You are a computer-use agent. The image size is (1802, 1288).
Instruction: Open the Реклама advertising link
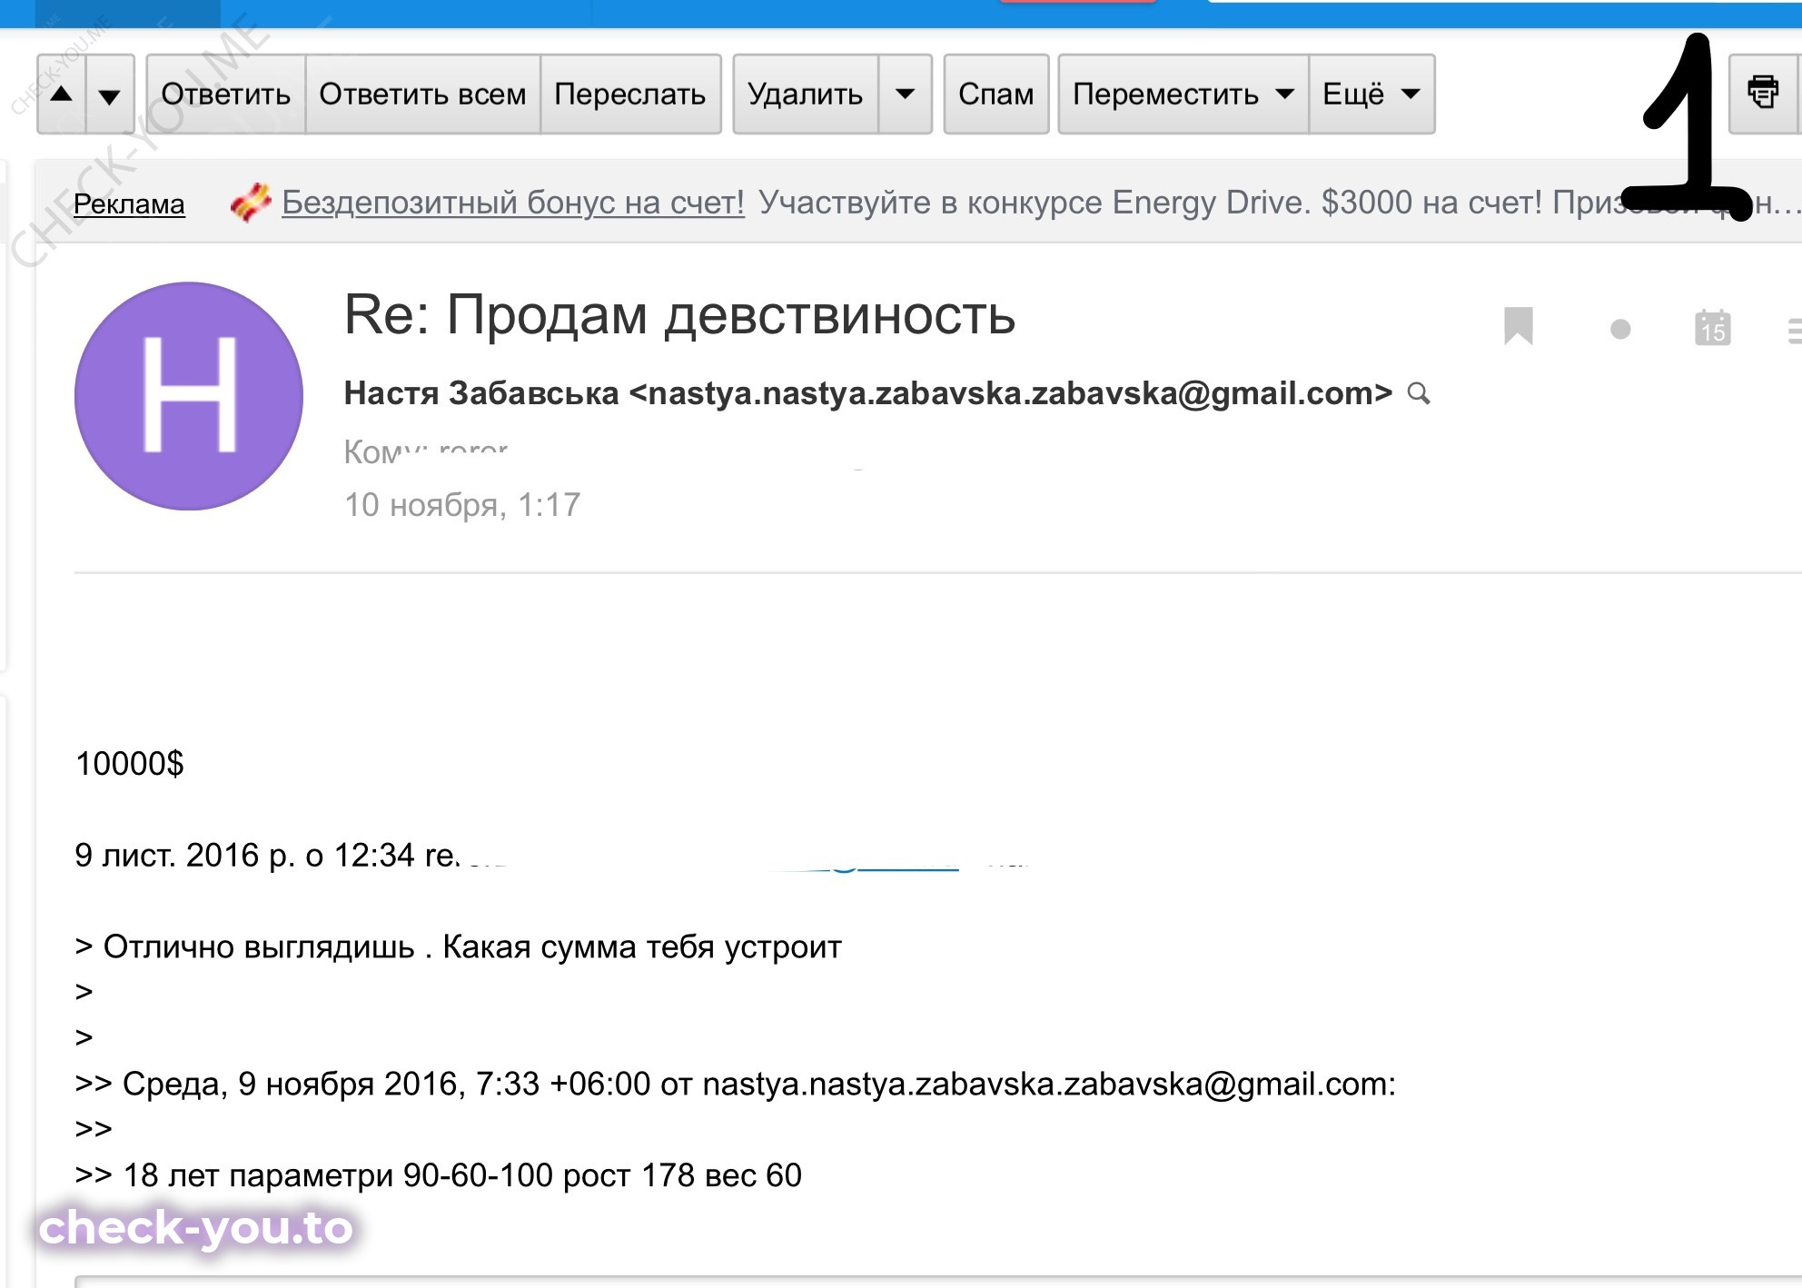click(x=129, y=204)
